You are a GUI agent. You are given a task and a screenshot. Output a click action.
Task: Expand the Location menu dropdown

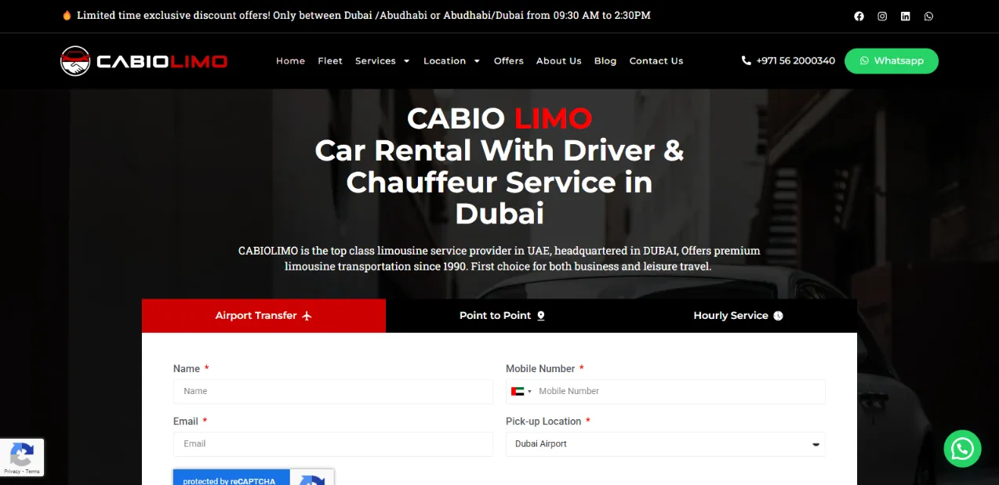451,61
